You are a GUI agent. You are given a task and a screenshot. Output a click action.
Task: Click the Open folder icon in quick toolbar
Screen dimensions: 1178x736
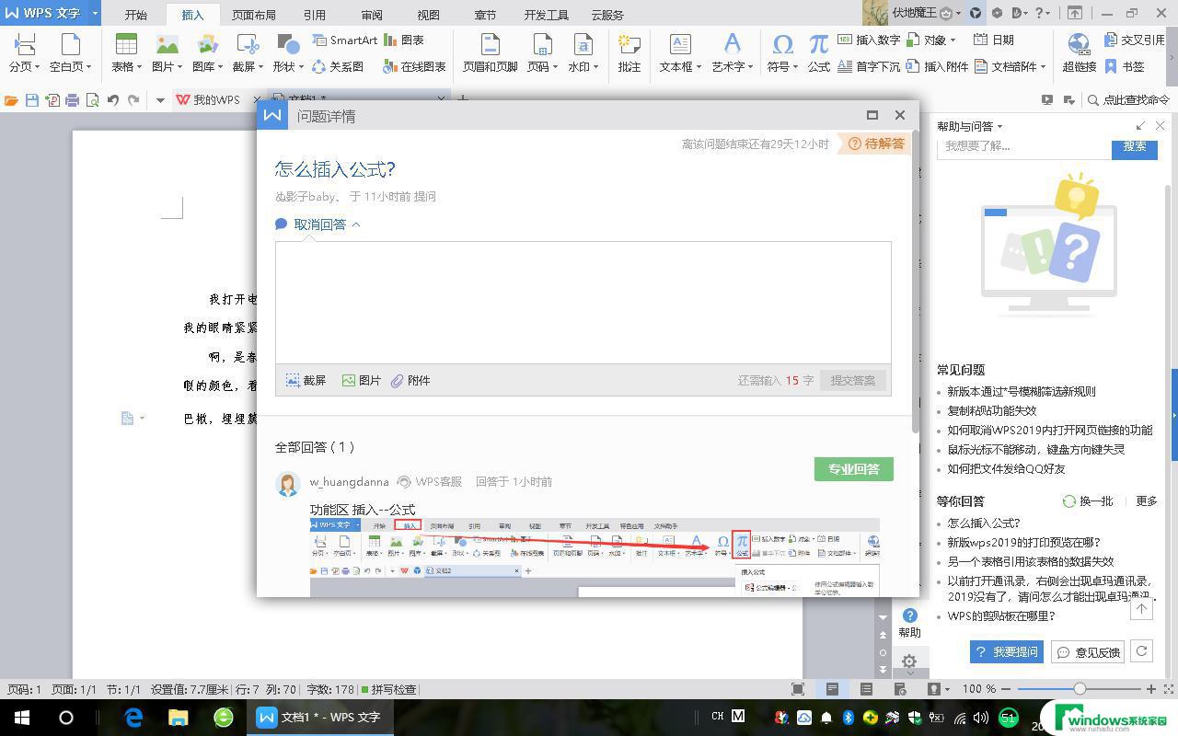[12, 99]
